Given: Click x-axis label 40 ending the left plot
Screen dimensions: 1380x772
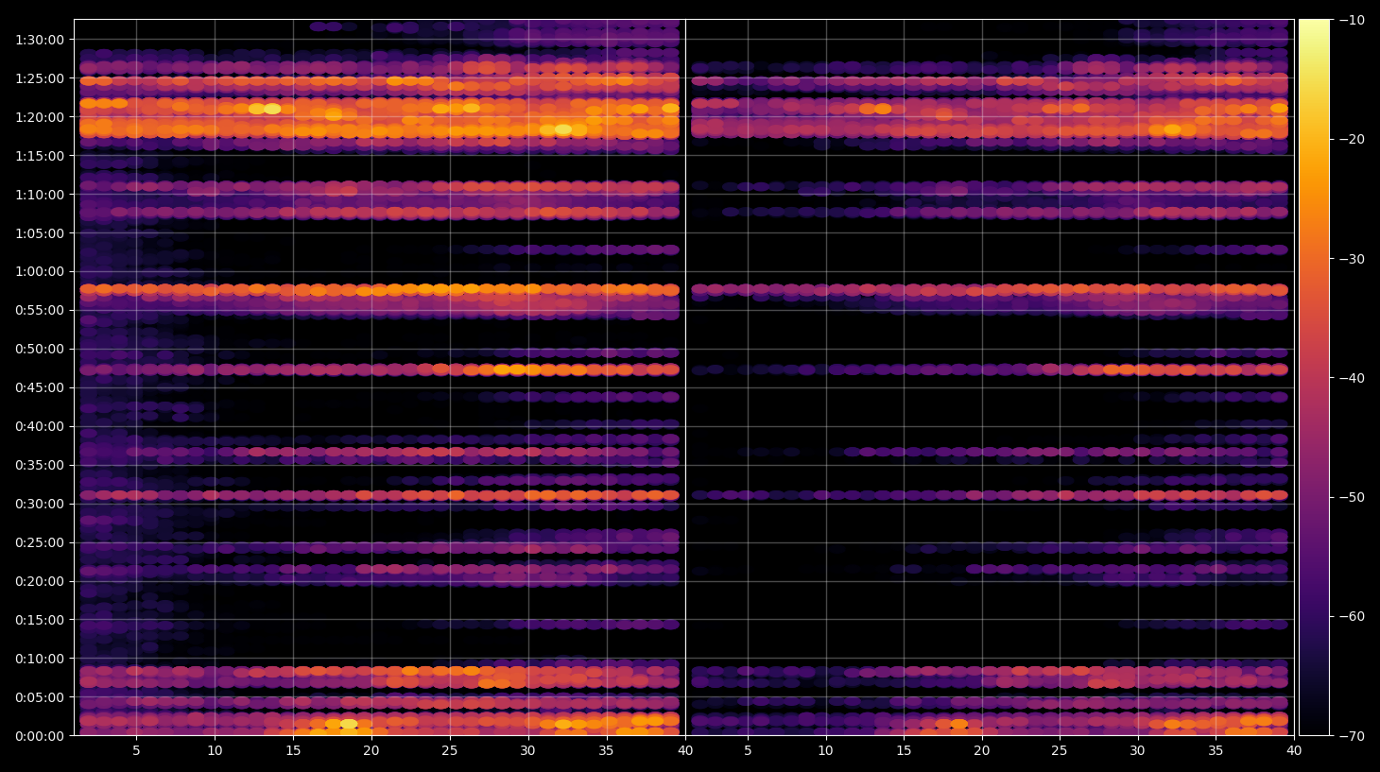Looking at the screenshot, I should pos(684,751).
